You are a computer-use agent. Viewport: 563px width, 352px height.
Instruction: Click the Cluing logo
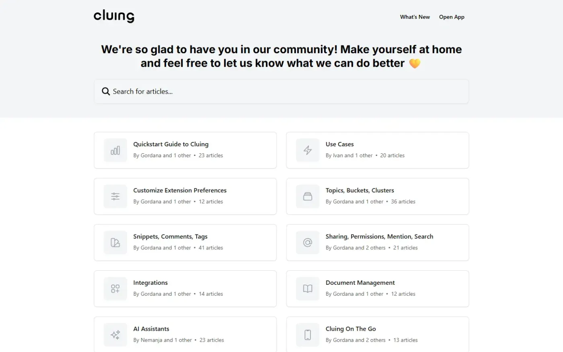114,16
